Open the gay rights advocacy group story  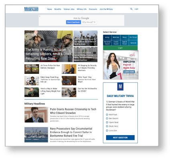86,38
